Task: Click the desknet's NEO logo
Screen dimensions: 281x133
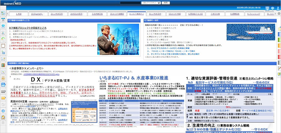Action: (12, 3)
